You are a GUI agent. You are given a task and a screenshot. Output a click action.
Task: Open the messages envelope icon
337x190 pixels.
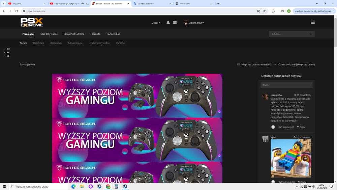(x=175, y=23)
